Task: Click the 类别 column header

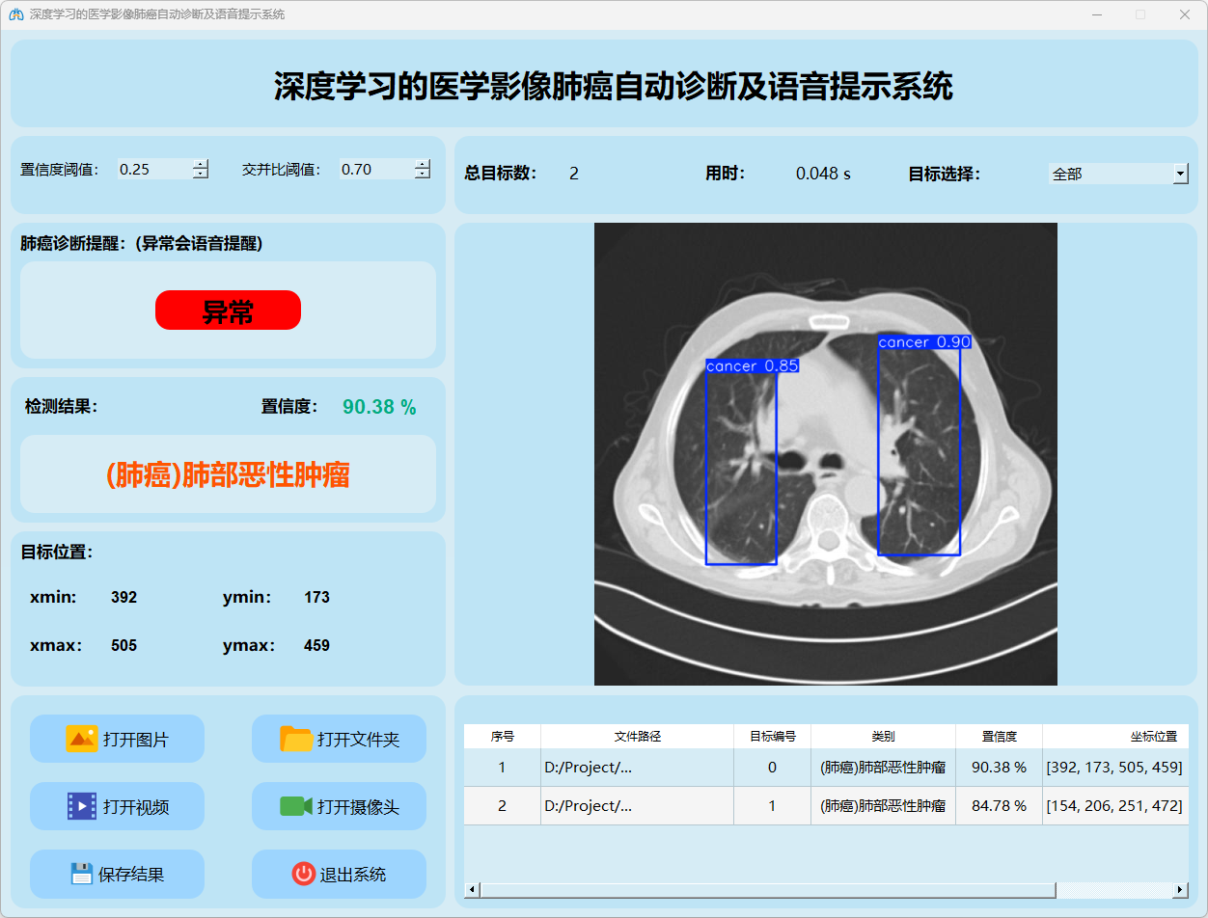Action: coord(883,736)
